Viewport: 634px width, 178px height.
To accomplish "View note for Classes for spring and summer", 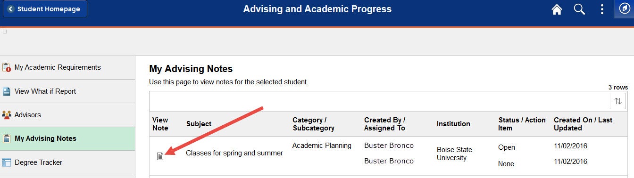I will pos(160,156).
